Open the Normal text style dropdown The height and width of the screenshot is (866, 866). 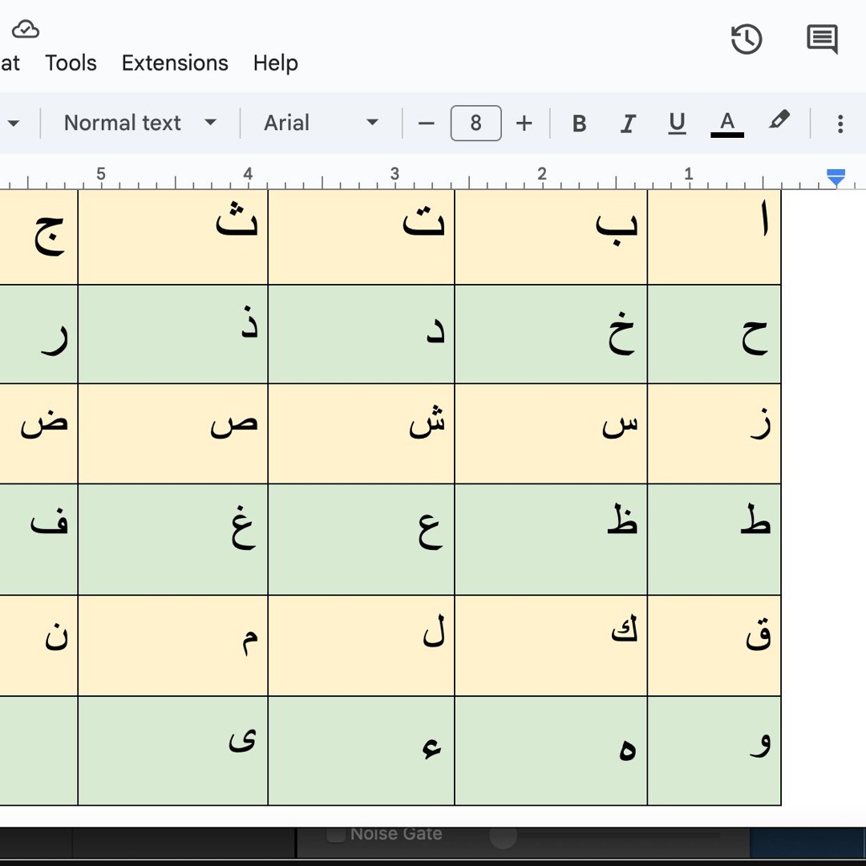[140, 123]
